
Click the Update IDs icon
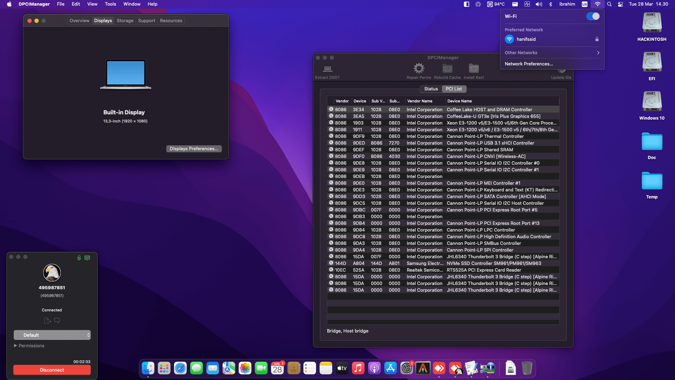pos(561,70)
